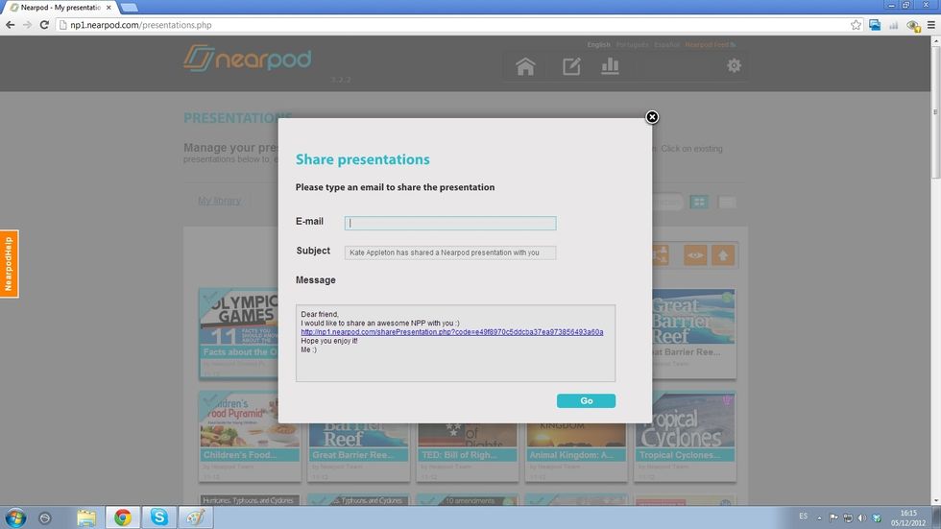Show hidden system tray icons
Viewport: 941px width, 529px height.
pyautogui.click(x=819, y=517)
